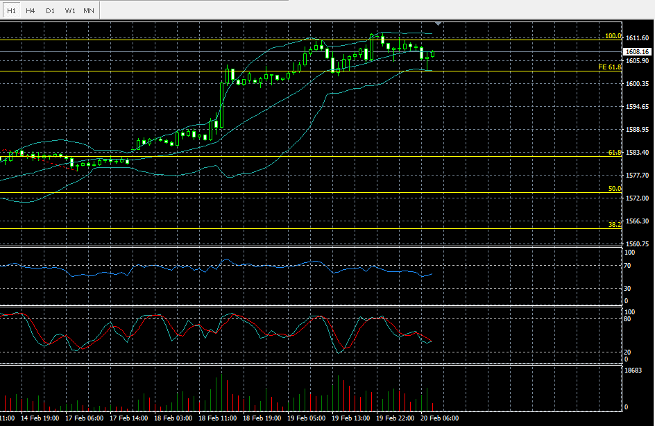Select the Fibonacci 38.2 level label
This screenshot has height=426, width=655.
point(615,224)
